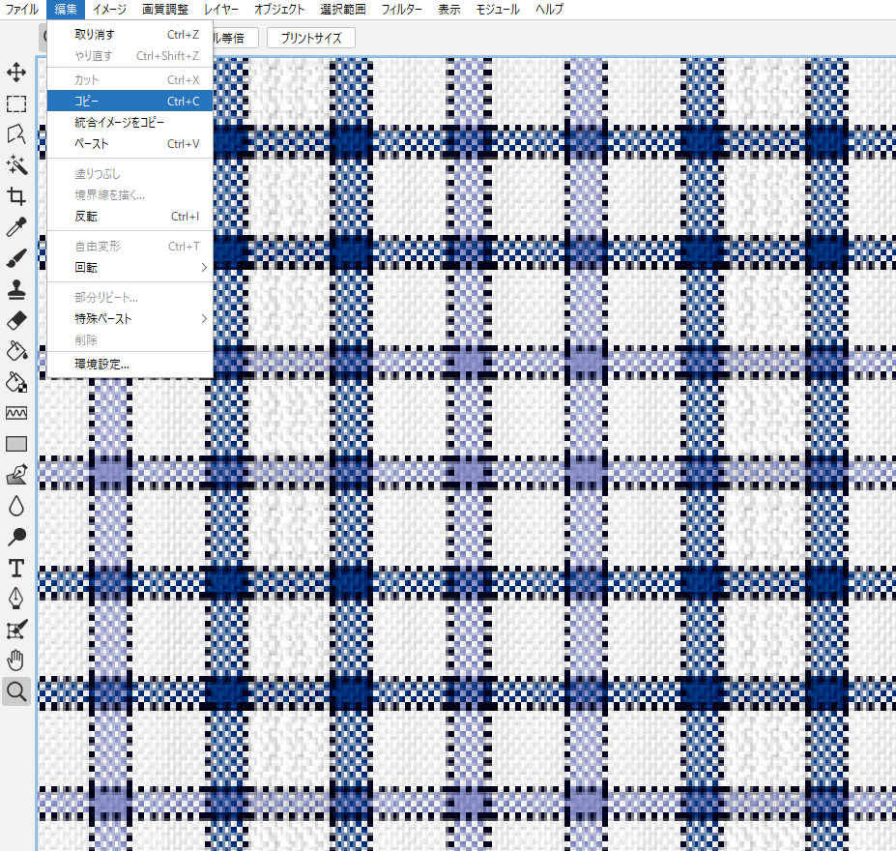The height and width of the screenshot is (851, 896).
Task: Select the Brush tool
Action: [16, 258]
